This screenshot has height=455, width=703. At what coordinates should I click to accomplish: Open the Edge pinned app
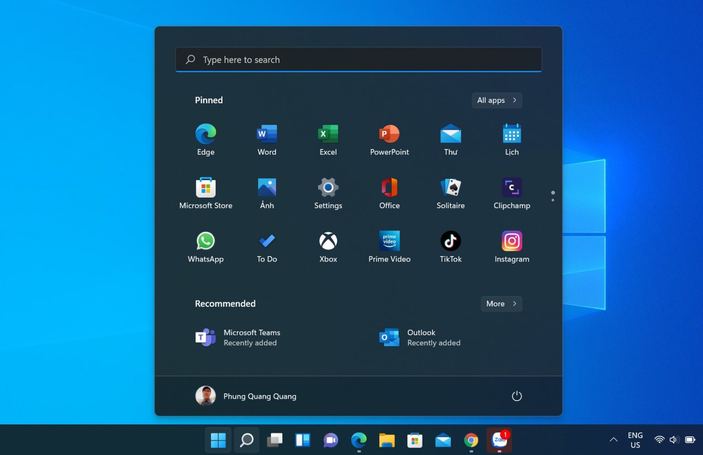[205, 139]
